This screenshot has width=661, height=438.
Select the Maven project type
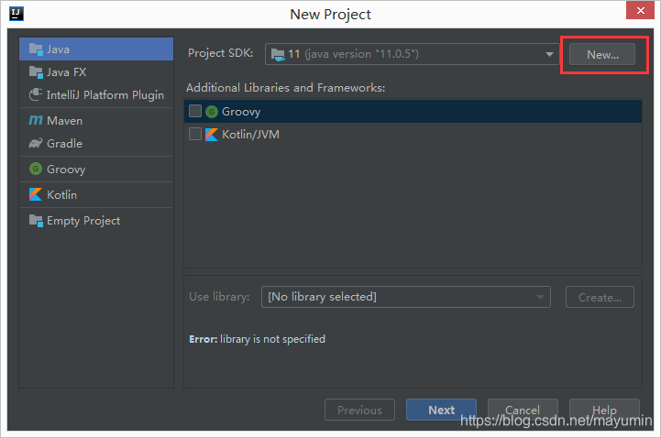(96, 120)
